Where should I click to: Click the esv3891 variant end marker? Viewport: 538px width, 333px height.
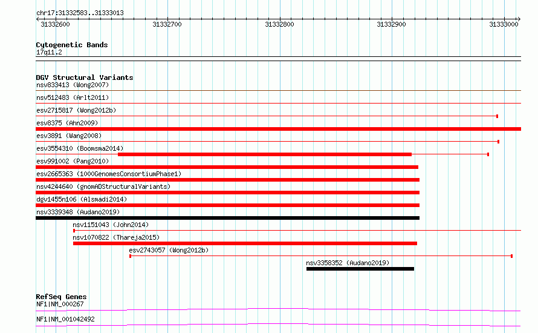pyautogui.click(x=498, y=142)
